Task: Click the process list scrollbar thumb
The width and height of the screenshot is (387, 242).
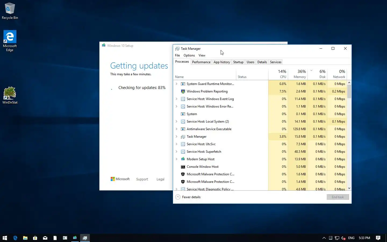Action: click(x=349, y=91)
